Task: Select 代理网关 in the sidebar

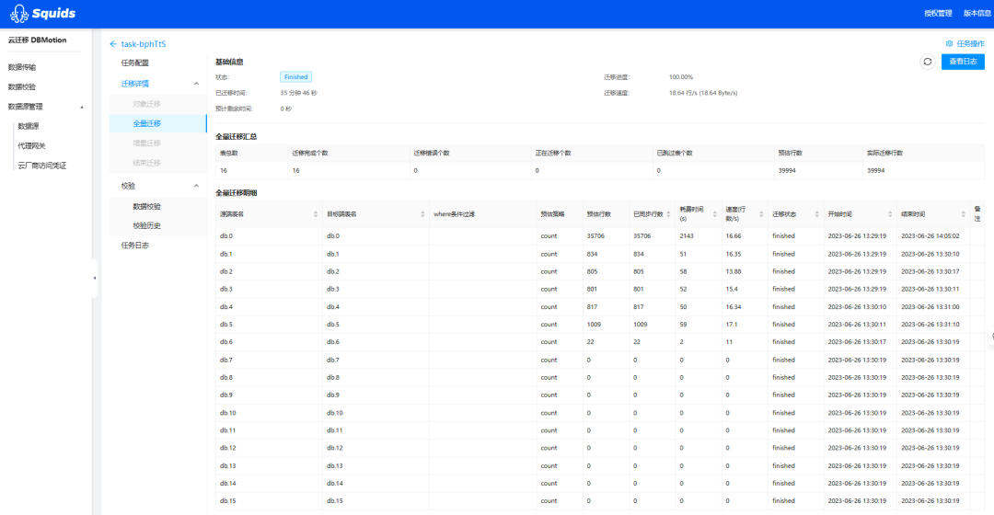Action: [31, 145]
